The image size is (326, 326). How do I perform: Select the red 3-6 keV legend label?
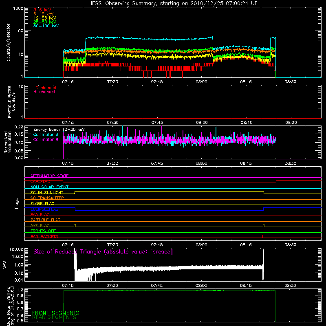pyautogui.click(x=42, y=10)
